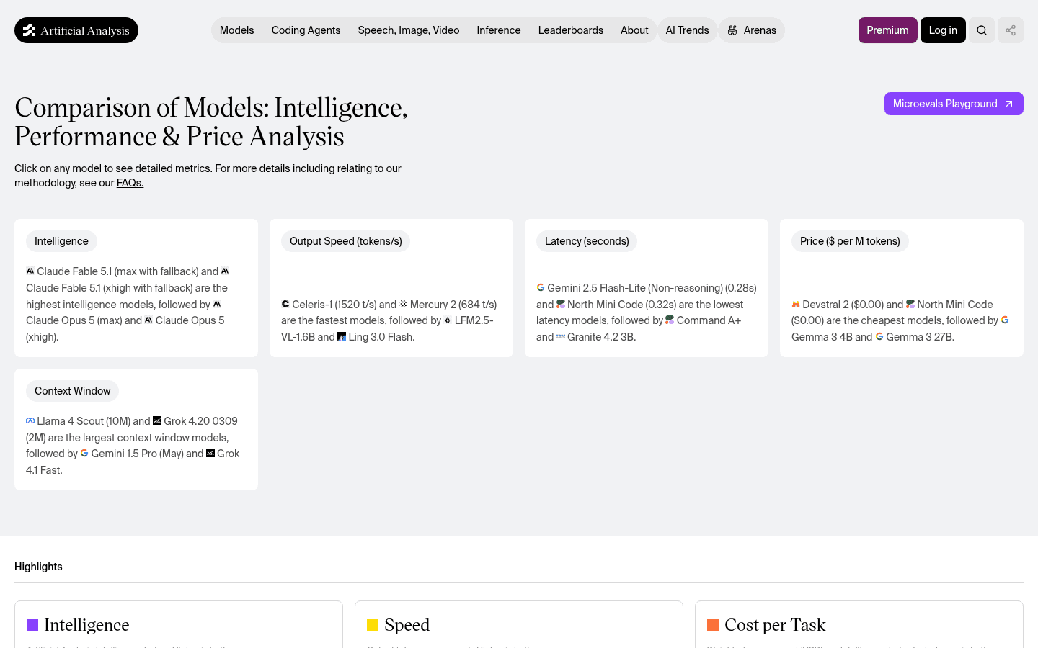Click the North Mini Code logo in the Price card
The height and width of the screenshot is (648, 1038).
pos(910,305)
